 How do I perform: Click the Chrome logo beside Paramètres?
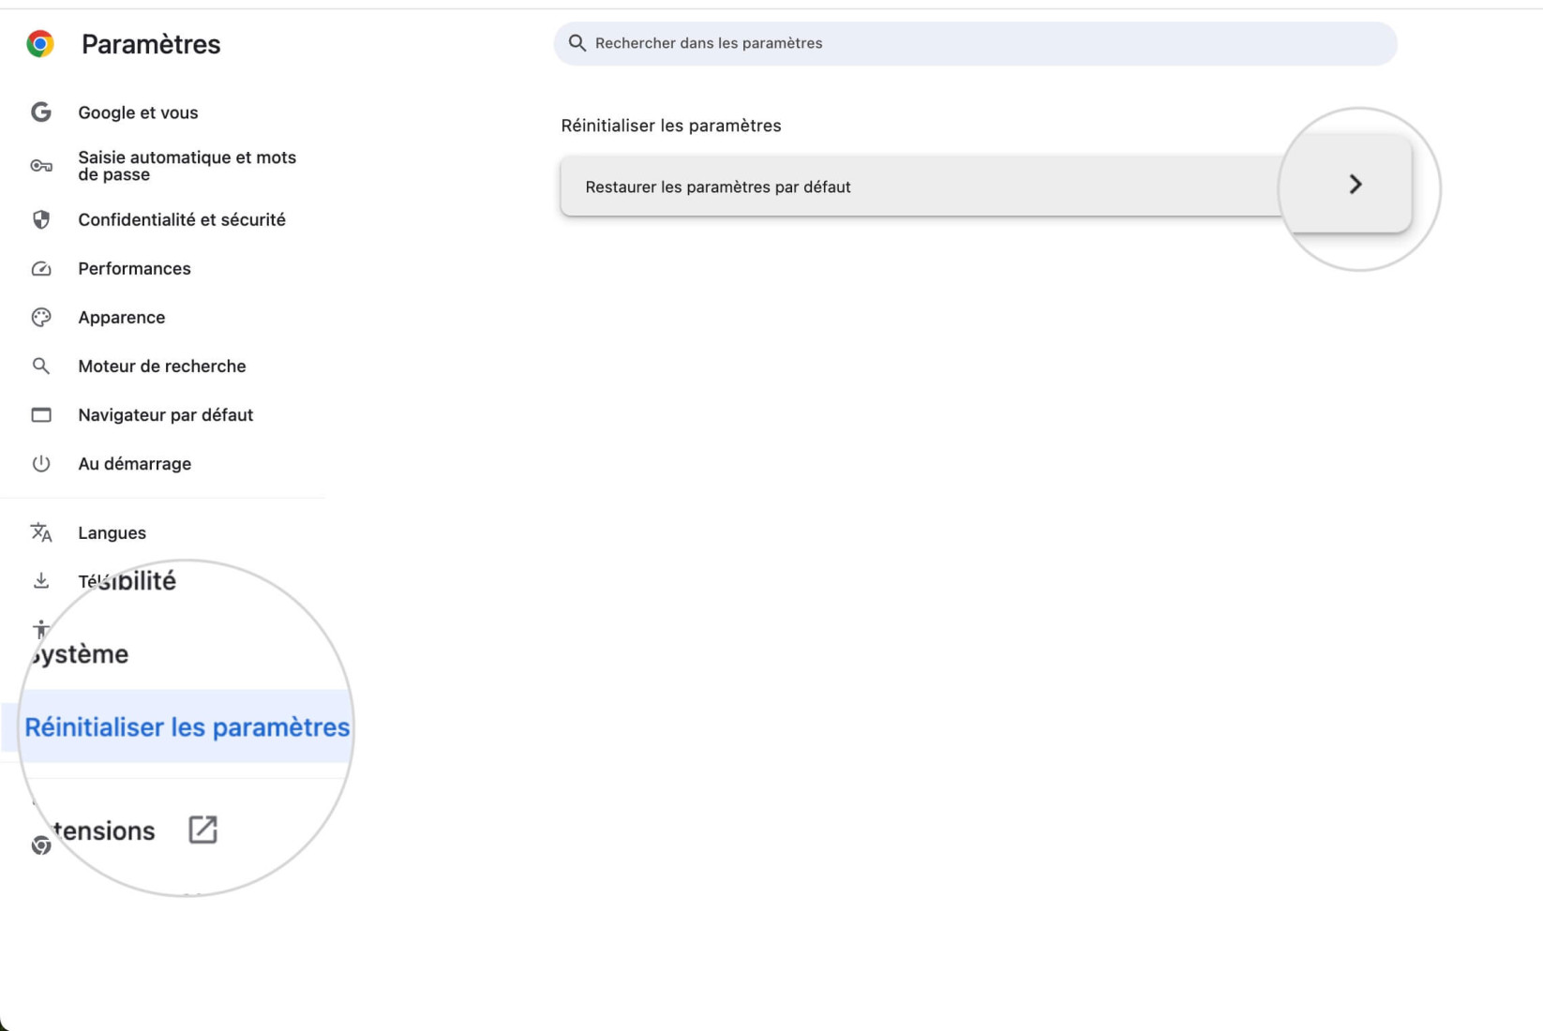pos(40,44)
